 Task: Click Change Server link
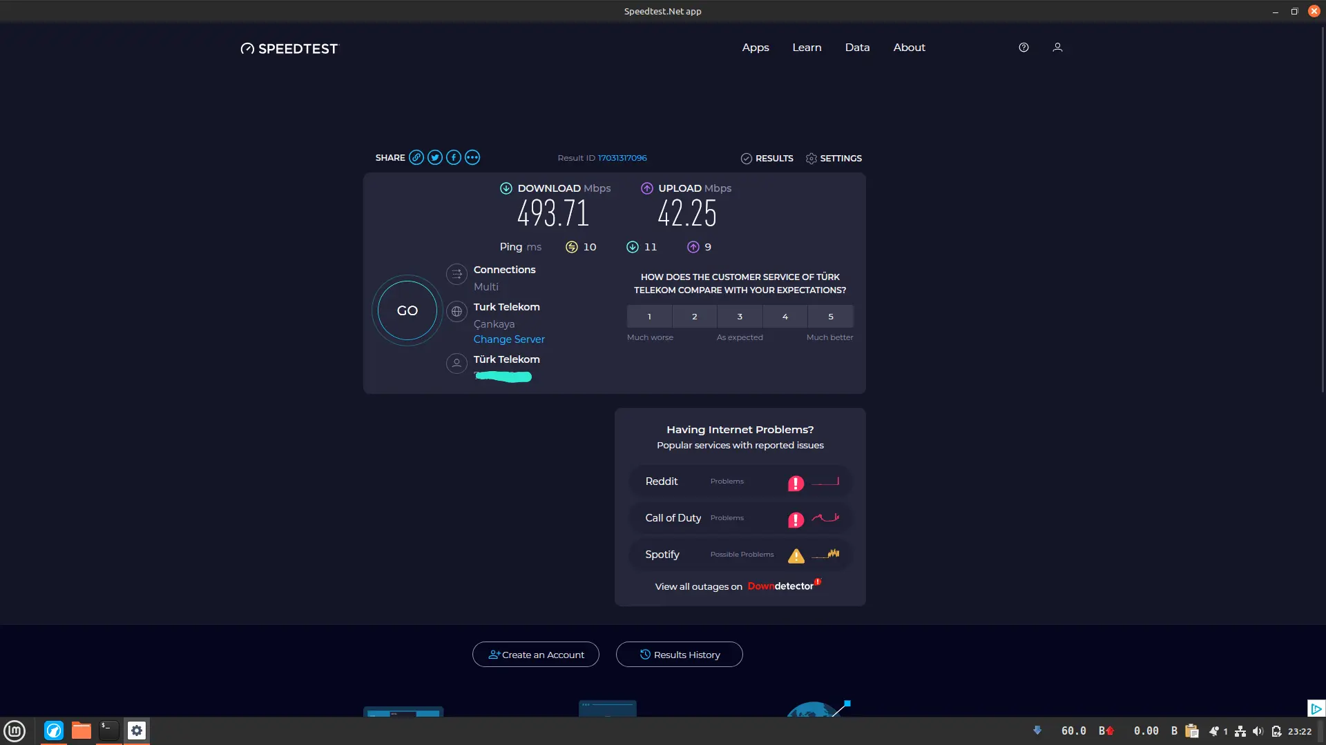[509, 339]
